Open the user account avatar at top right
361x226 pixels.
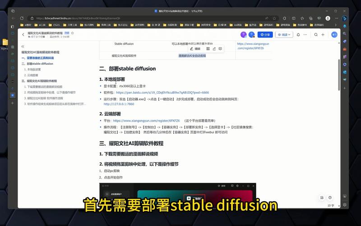(x=334, y=35)
